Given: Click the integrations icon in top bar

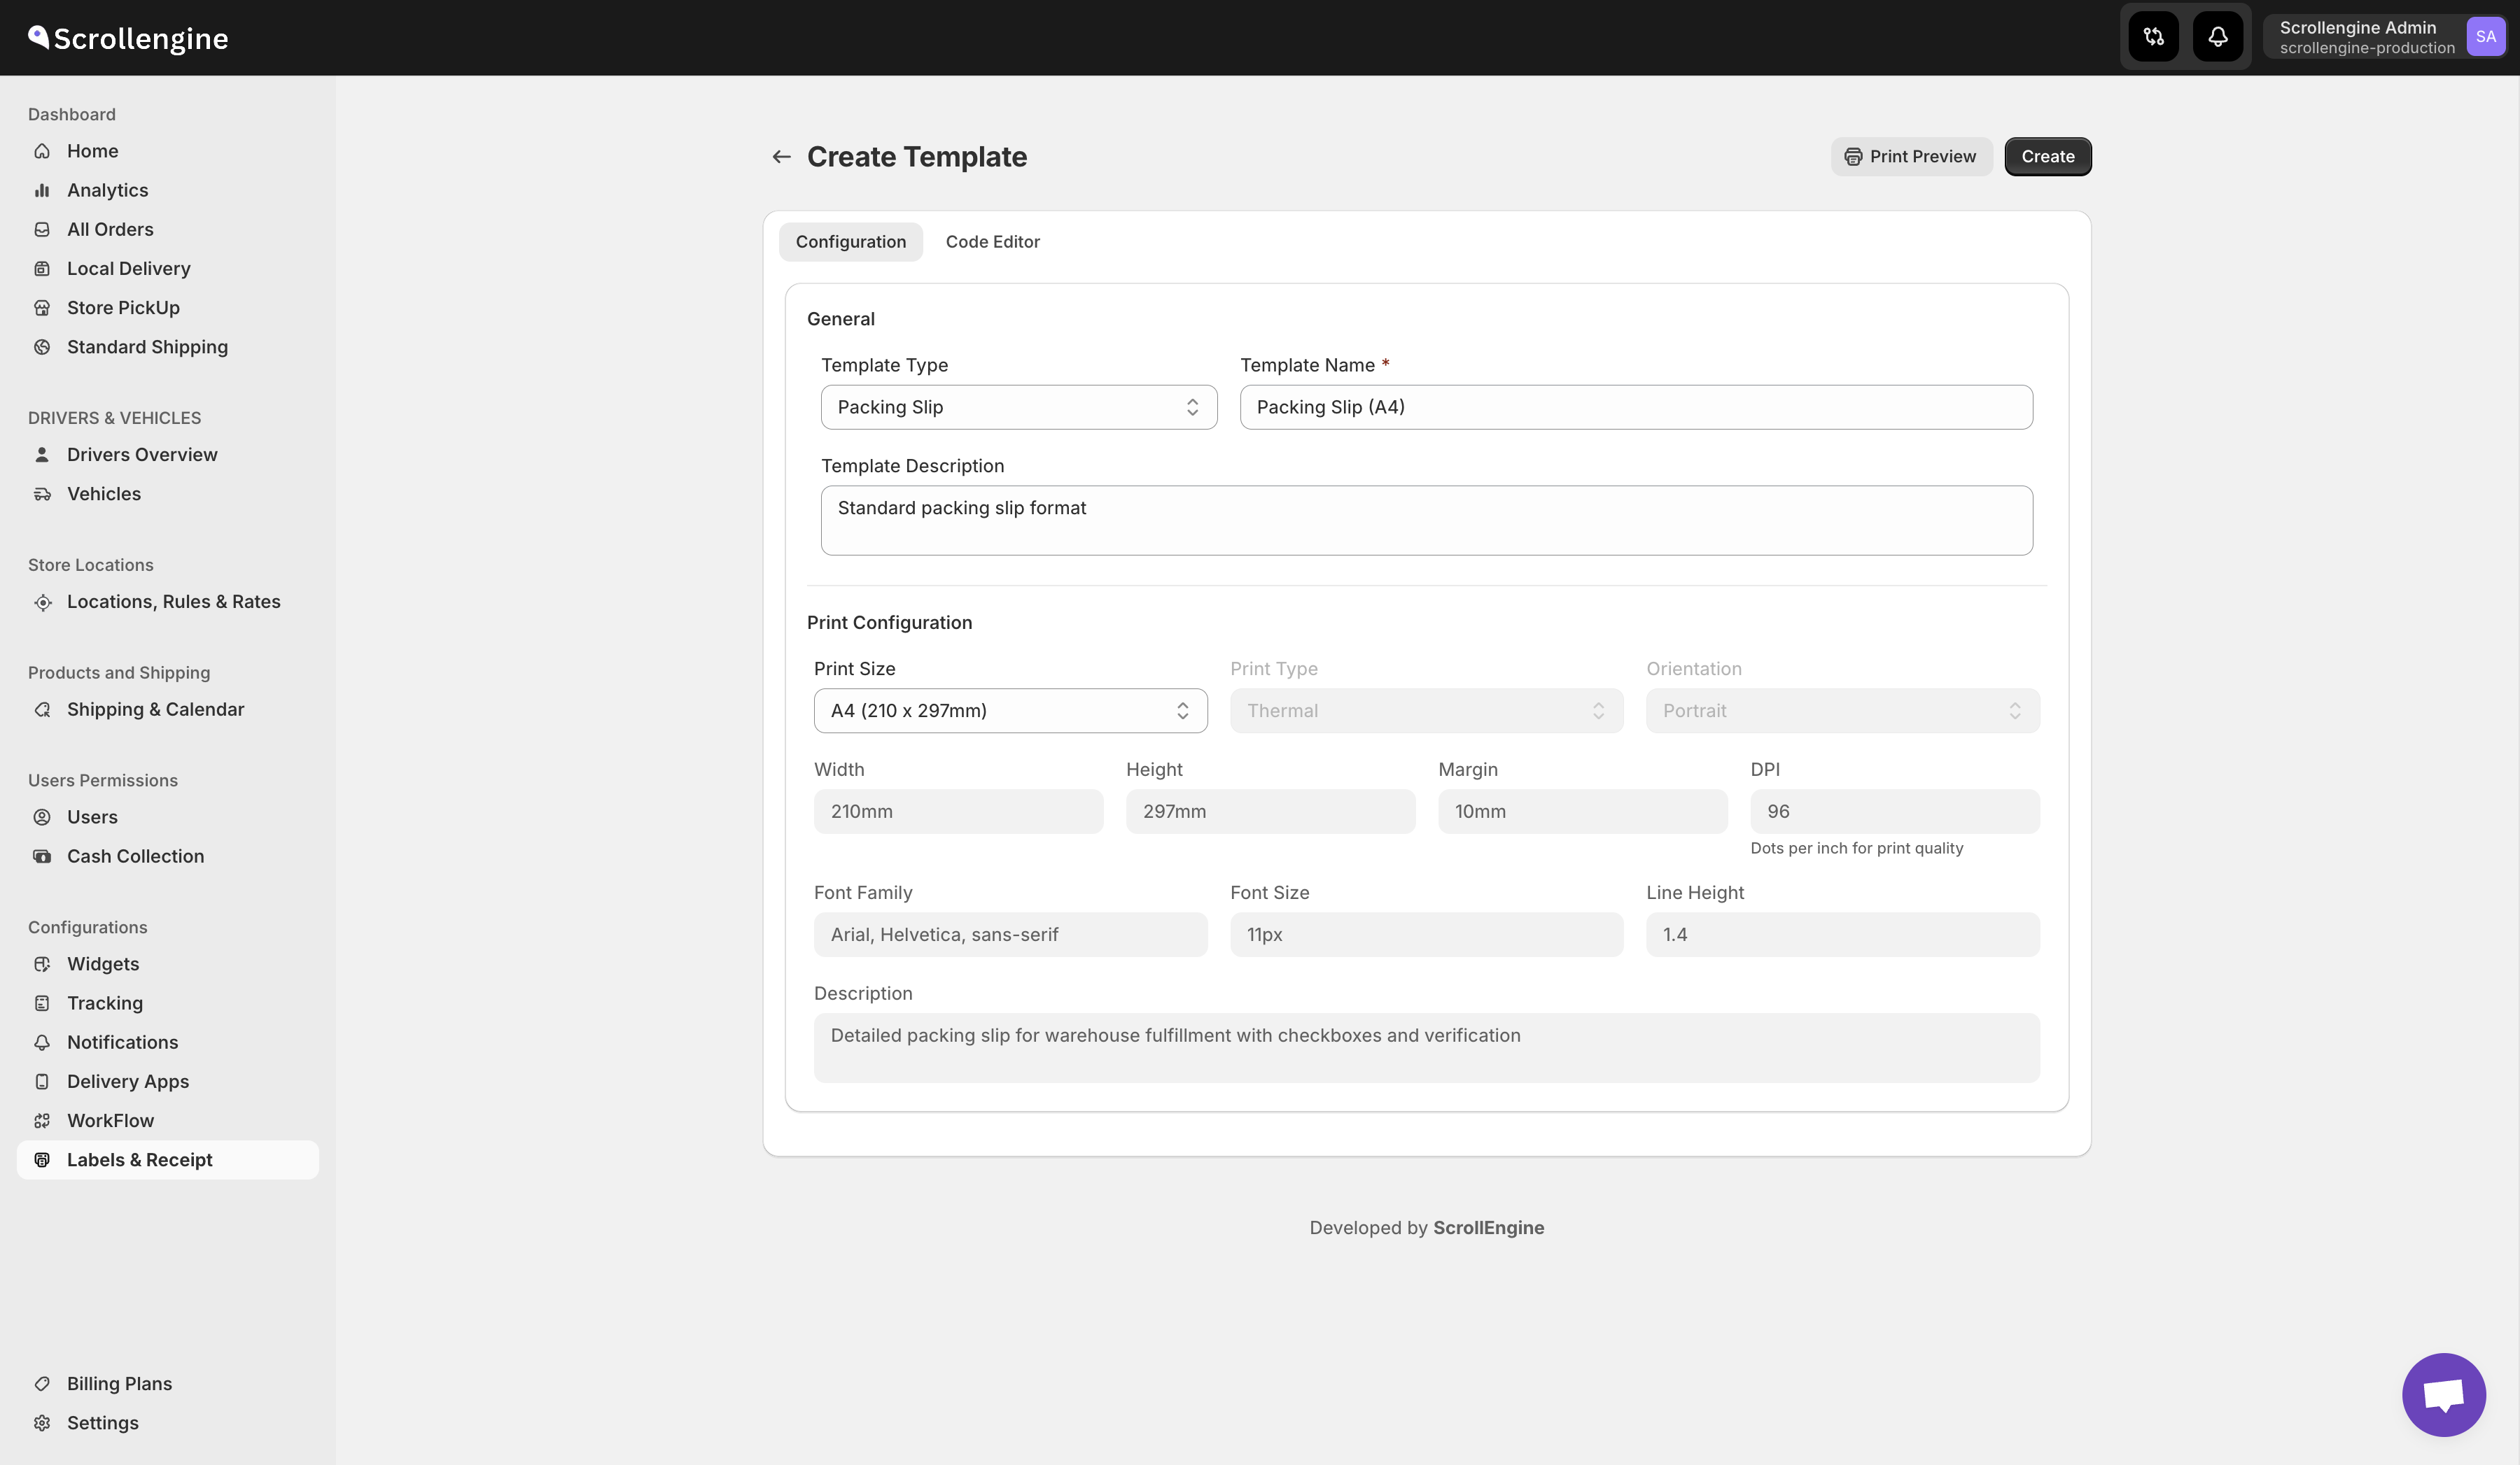Looking at the screenshot, I should (x=2153, y=37).
